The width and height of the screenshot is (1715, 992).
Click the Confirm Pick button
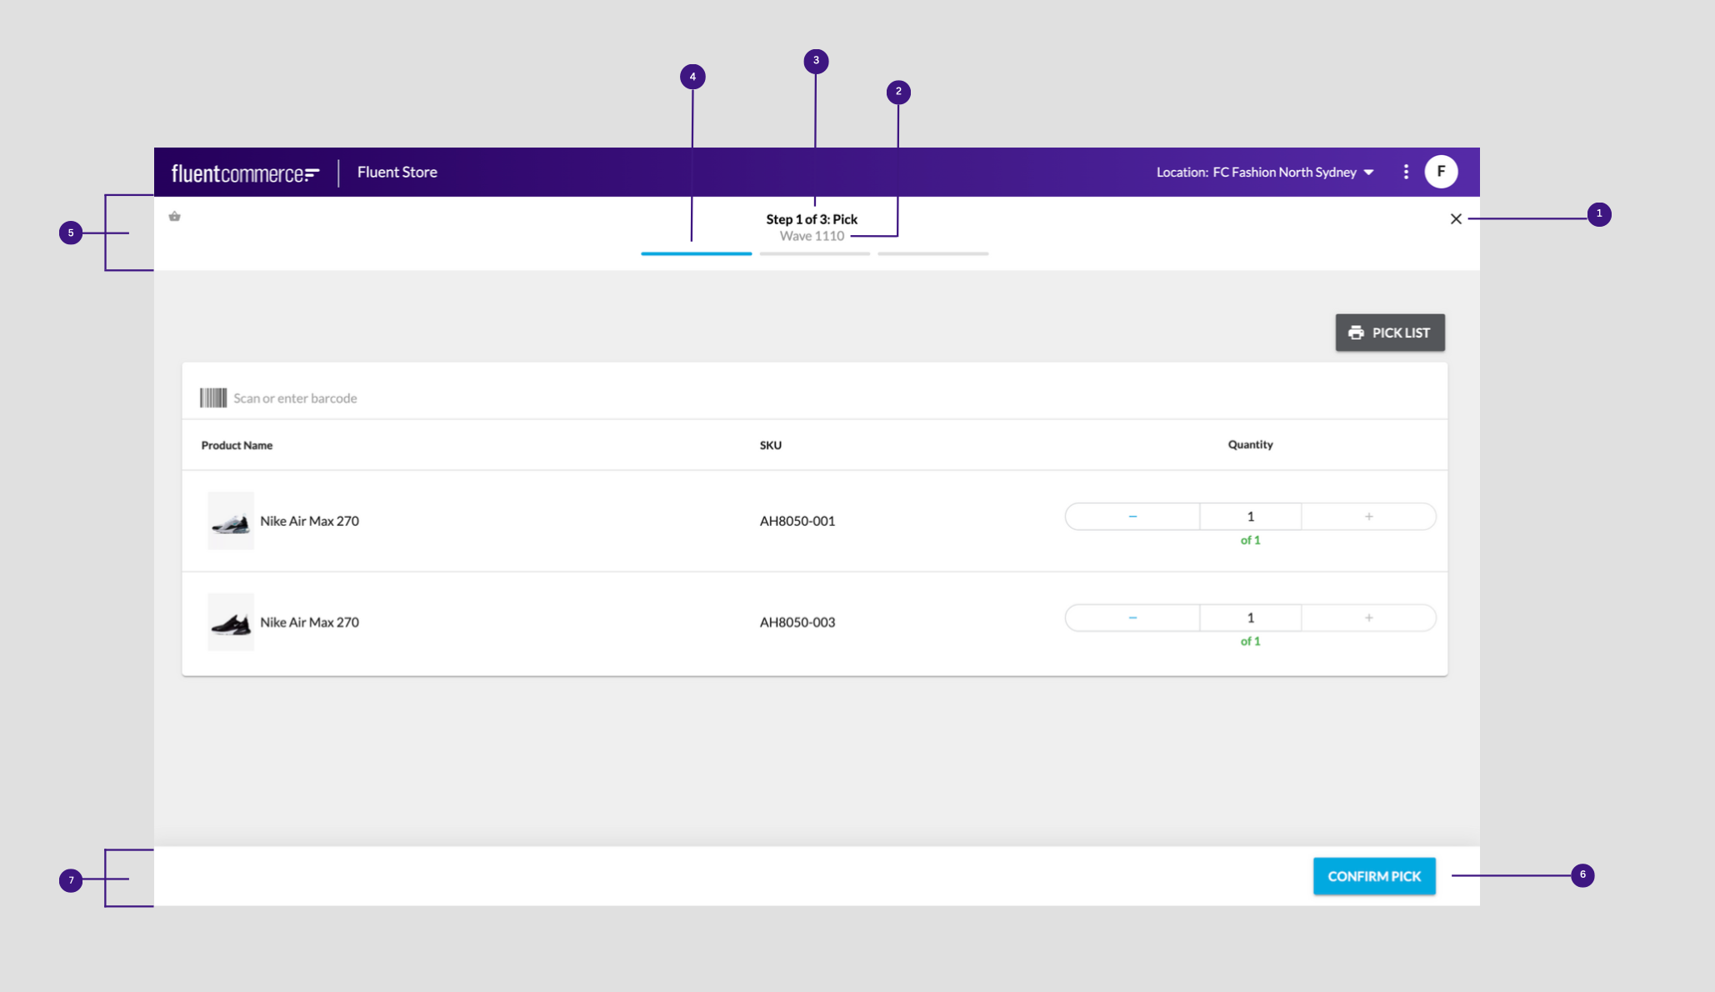point(1374,876)
